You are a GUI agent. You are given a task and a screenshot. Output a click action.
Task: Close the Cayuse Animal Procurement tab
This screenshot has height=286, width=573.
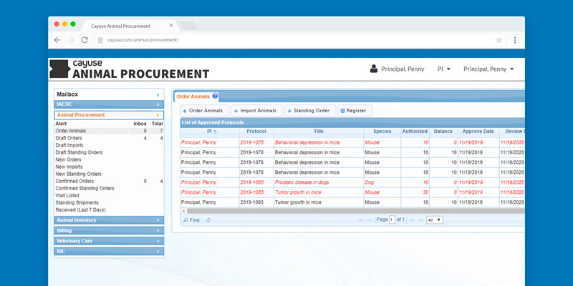tap(171, 26)
